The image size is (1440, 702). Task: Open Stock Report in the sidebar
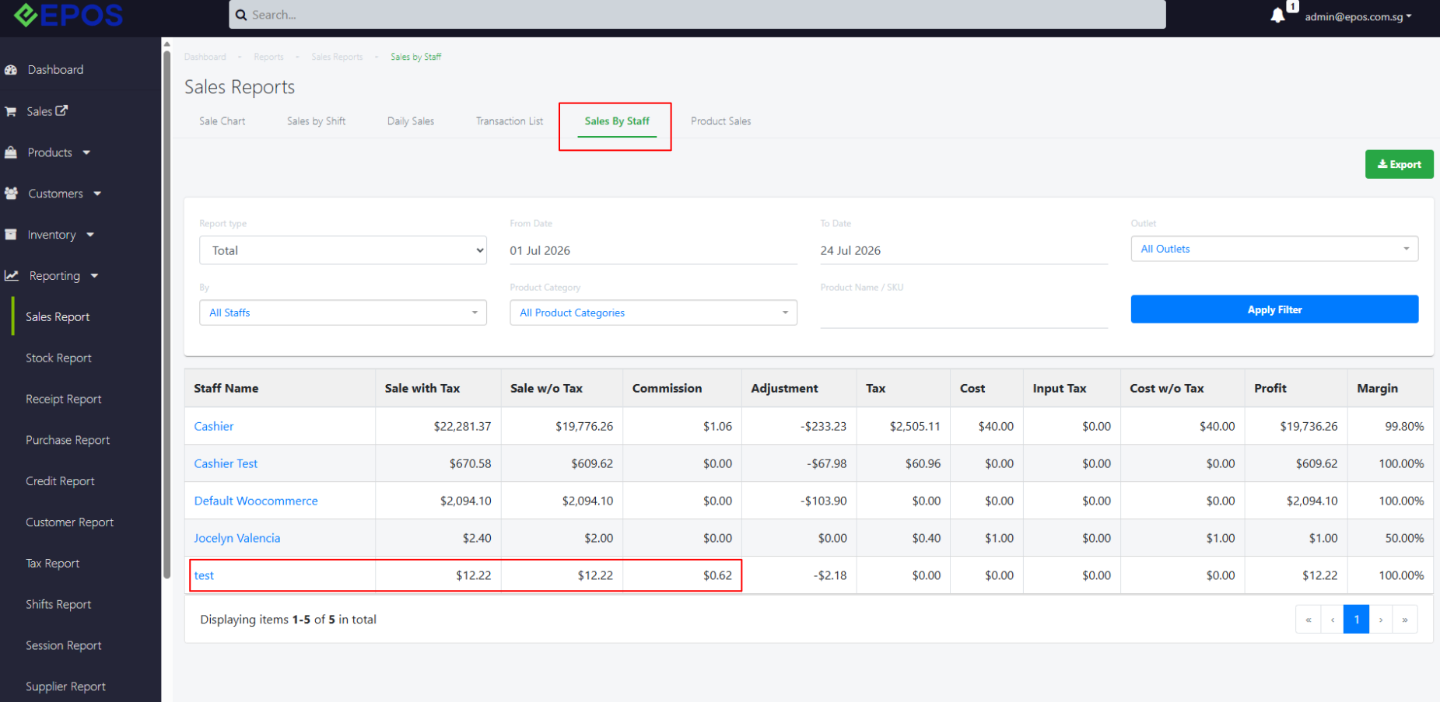click(x=58, y=358)
